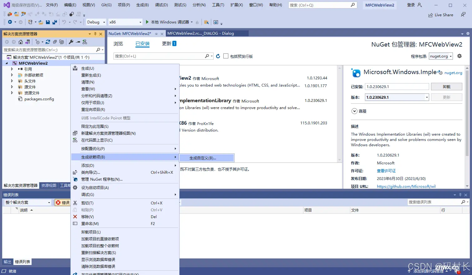Click the search magnifier in NuGet search box

coord(207,56)
